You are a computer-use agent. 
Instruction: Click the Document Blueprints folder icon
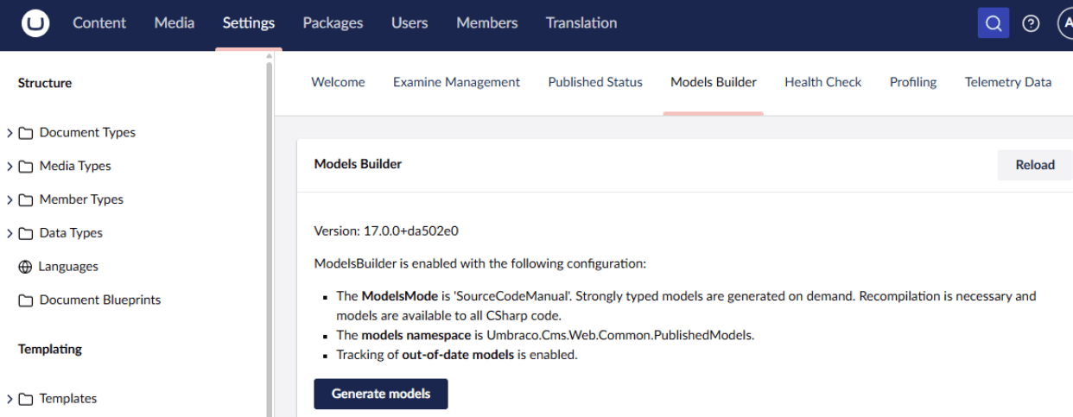coord(26,300)
